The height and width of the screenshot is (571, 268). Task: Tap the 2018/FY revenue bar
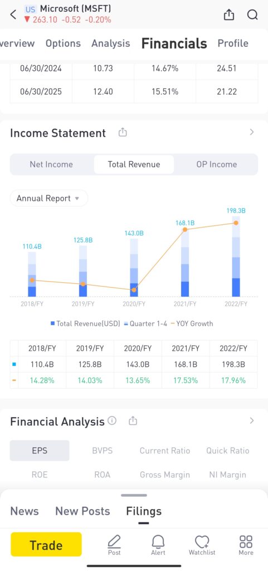tap(32, 274)
